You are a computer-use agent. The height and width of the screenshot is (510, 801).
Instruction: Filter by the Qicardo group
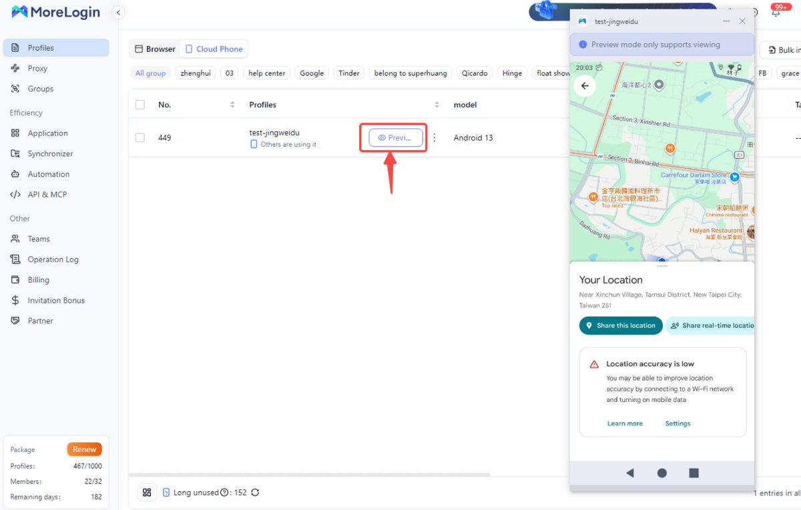[x=475, y=73]
